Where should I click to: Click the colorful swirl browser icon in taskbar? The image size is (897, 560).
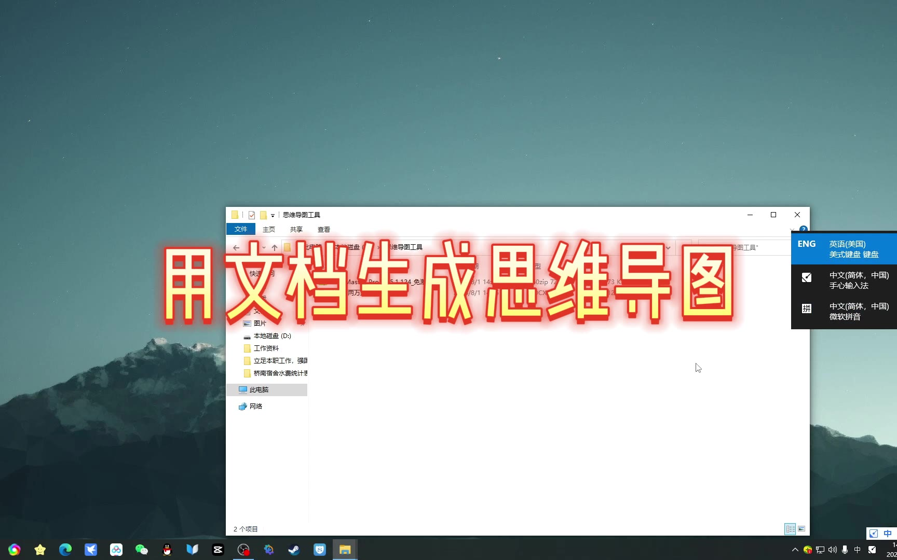coord(14,550)
